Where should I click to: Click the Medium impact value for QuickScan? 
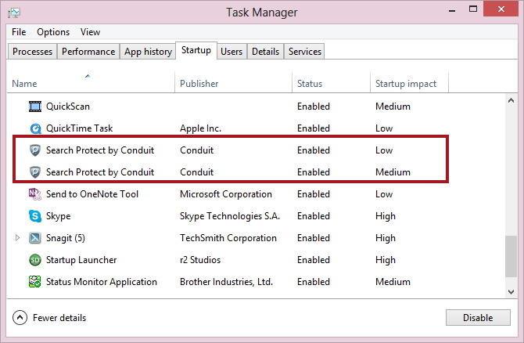[393, 107]
